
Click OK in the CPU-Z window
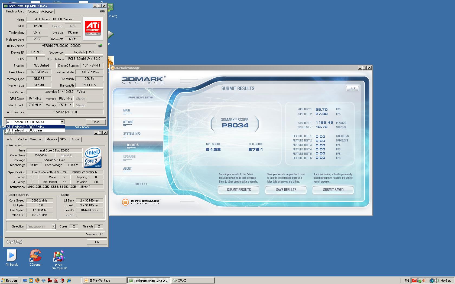tap(97, 242)
